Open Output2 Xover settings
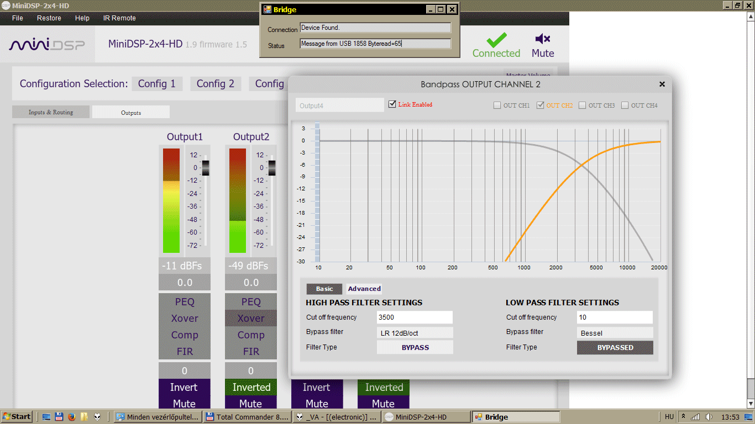Screen dimensions: 755x424 pos(251,319)
